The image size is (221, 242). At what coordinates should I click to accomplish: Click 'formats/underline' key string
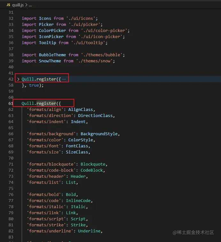coord(50,231)
